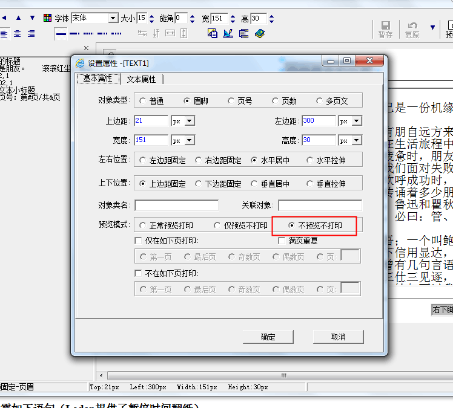Image resolution: width=453 pixels, height=408 pixels.
Task: Click the color grid icon beside 字体
Action: click(x=47, y=18)
